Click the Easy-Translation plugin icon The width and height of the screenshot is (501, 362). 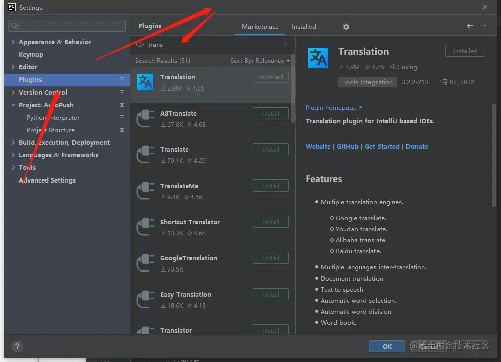[x=145, y=299]
